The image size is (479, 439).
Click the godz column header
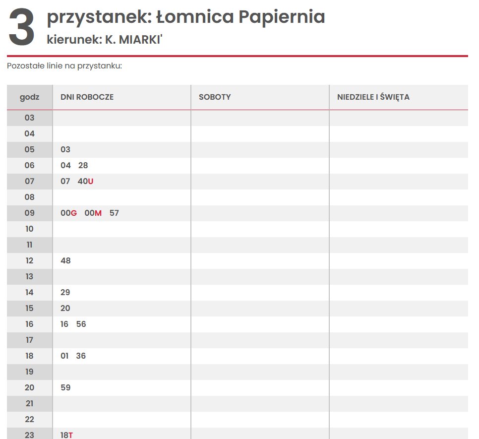(30, 97)
